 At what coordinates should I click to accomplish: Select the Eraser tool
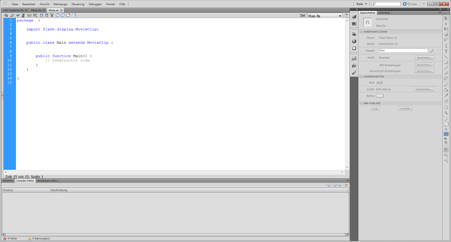pos(446,100)
